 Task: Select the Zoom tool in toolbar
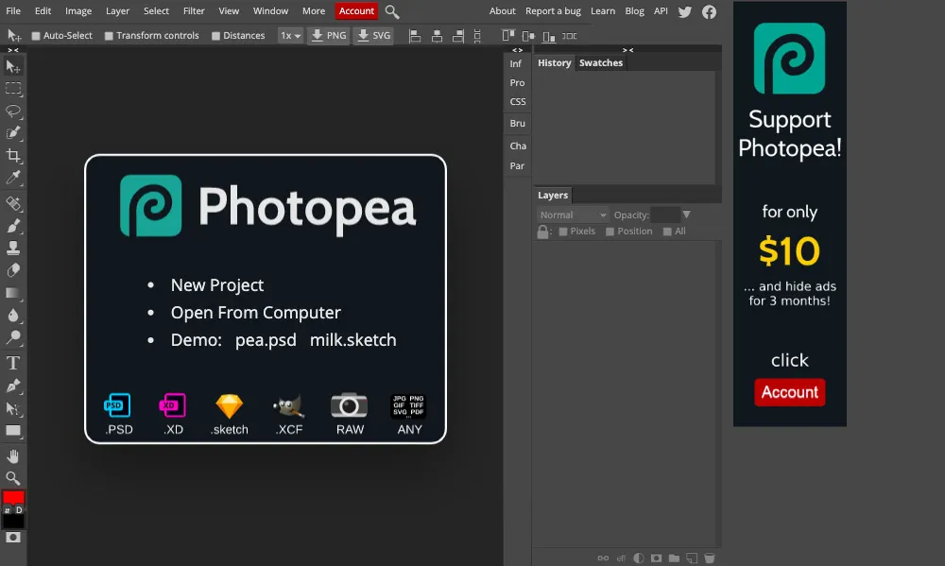[13, 478]
